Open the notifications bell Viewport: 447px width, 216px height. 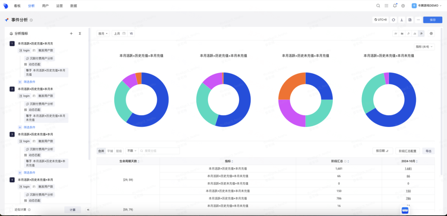(394, 6)
